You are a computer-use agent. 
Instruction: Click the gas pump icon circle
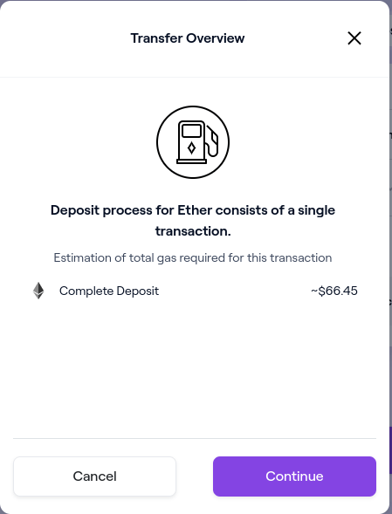click(x=193, y=142)
